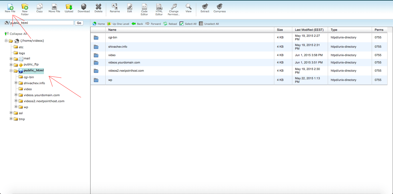Viewport: 393px width, 194px height.
Task: Sort by Type column header
Action: point(350,30)
